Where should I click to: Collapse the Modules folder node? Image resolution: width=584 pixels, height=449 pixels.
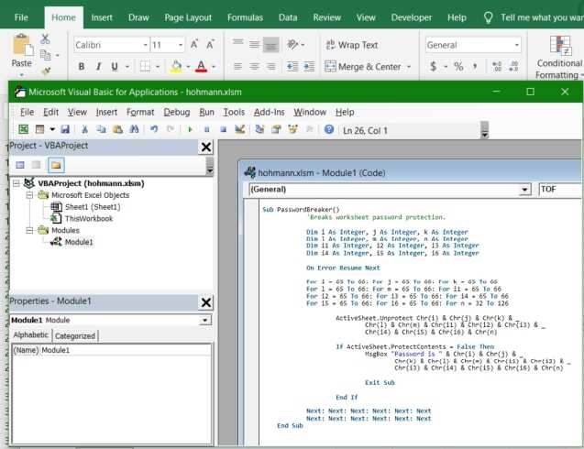29,231
